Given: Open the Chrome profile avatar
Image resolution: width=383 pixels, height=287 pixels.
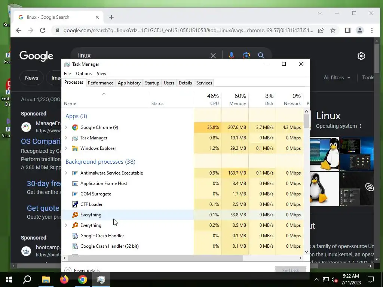Looking at the screenshot, I should pyautogui.click(x=359, y=30).
